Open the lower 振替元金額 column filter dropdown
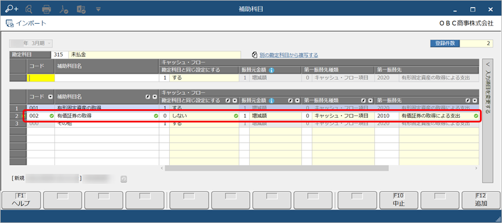Viewport: 502px width, 223px height. pos(297,100)
